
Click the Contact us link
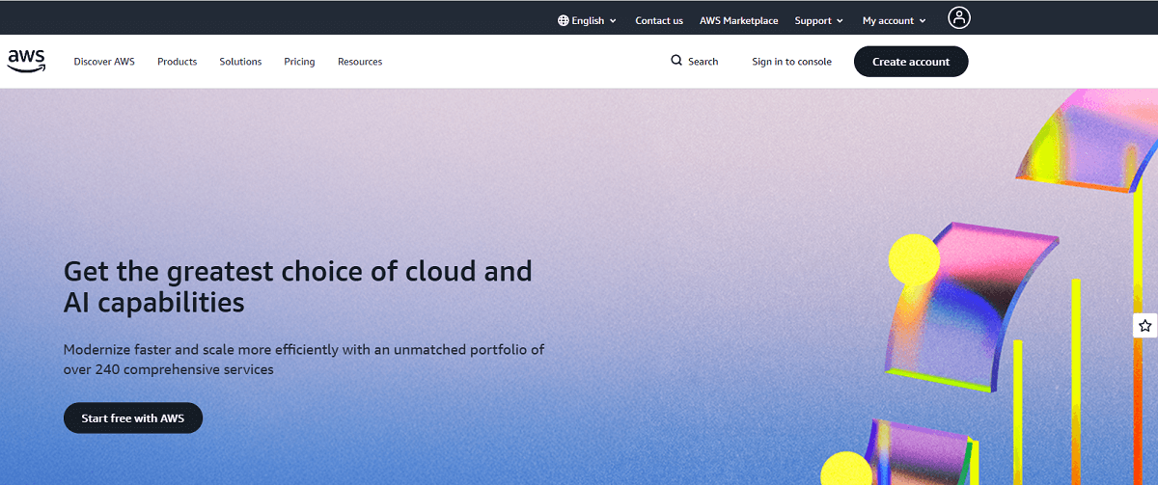(659, 20)
